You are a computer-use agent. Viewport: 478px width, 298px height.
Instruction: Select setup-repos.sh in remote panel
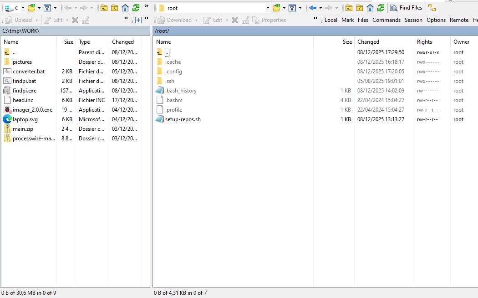point(183,119)
